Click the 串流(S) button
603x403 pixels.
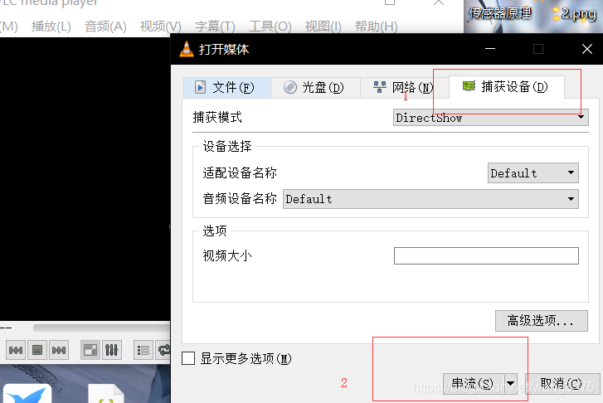coord(473,383)
